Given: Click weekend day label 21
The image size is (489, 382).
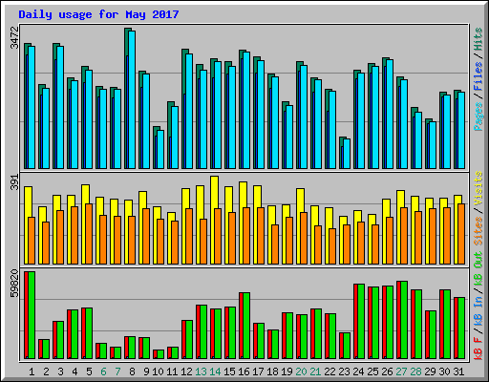Looking at the screenshot, I should (315, 371).
